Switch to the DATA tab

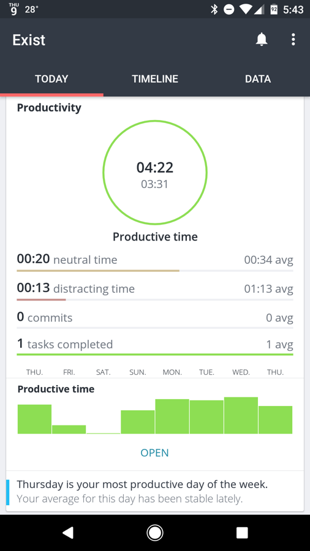point(258,79)
